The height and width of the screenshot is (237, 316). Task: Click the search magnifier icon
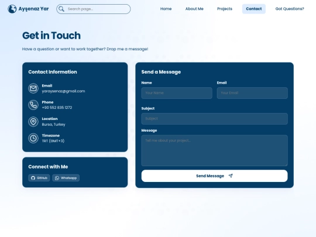[61, 9]
